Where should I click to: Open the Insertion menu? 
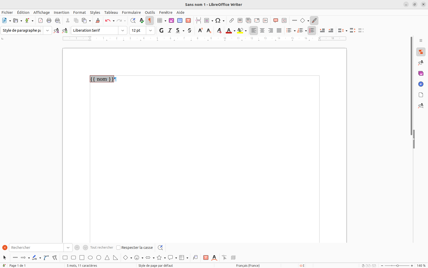pos(61,12)
